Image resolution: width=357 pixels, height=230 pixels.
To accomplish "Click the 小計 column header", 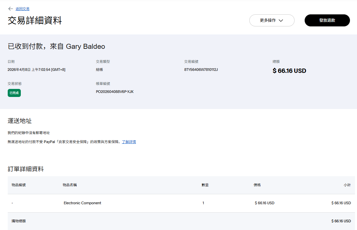I will [x=347, y=185].
